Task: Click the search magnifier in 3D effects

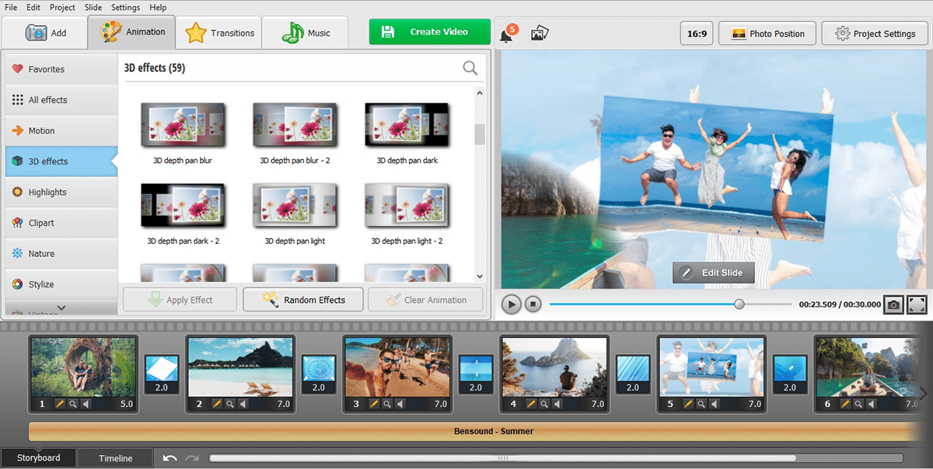Action: pos(470,68)
